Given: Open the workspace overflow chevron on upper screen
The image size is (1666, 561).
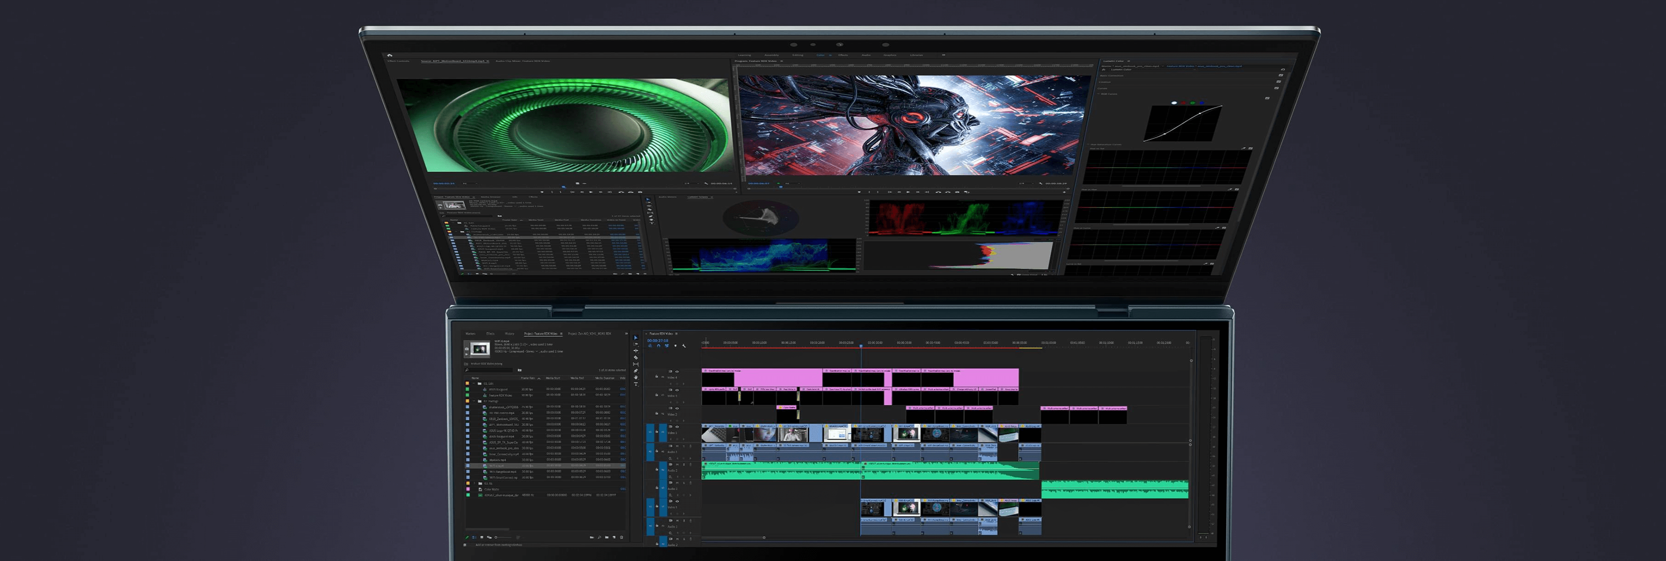Looking at the screenshot, I should tap(944, 55).
